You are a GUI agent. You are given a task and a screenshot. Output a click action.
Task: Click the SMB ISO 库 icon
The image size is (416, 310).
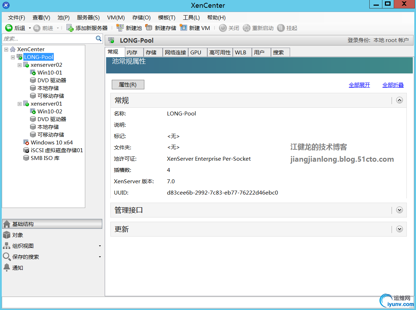26,158
